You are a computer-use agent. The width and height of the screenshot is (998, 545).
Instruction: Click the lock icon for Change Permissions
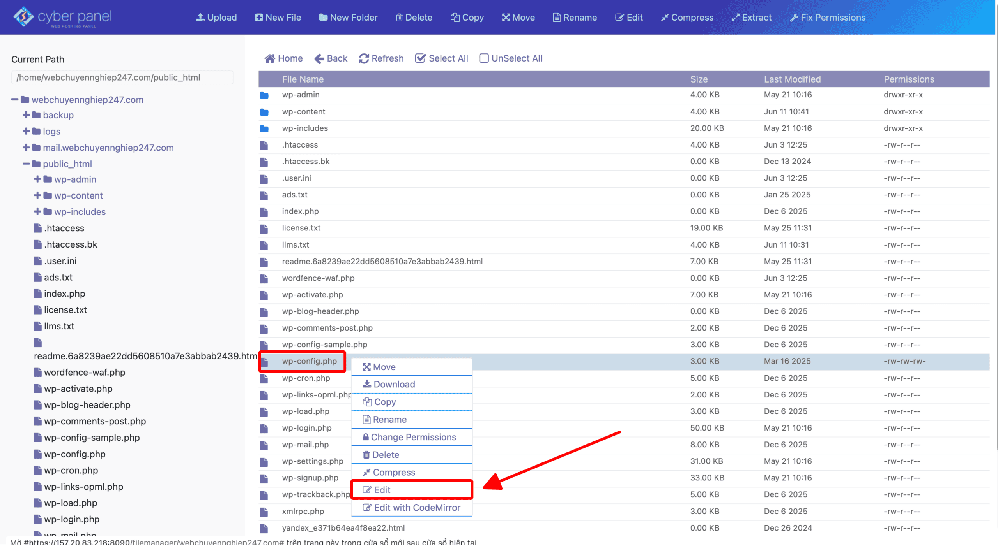pos(366,437)
